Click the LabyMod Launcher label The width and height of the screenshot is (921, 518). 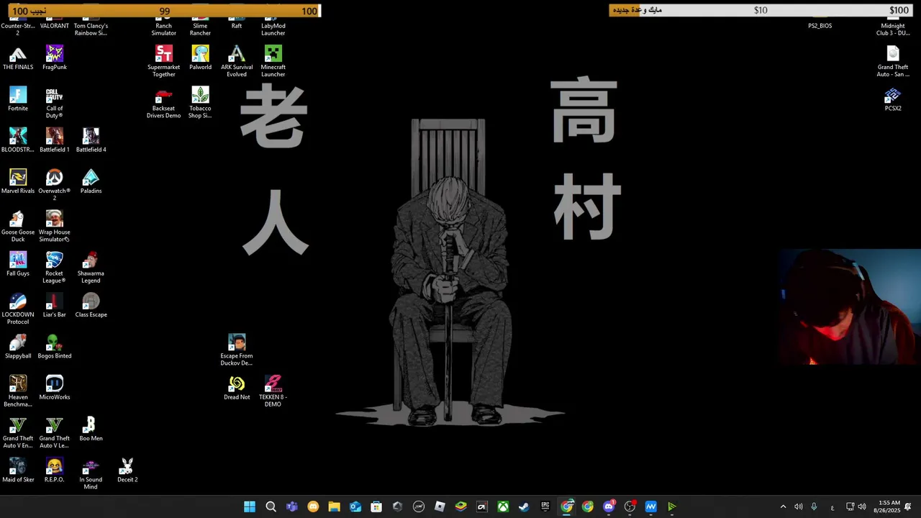pyautogui.click(x=273, y=29)
